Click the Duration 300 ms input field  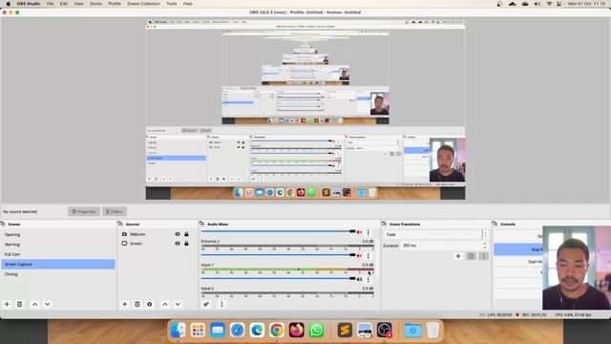pos(441,246)
